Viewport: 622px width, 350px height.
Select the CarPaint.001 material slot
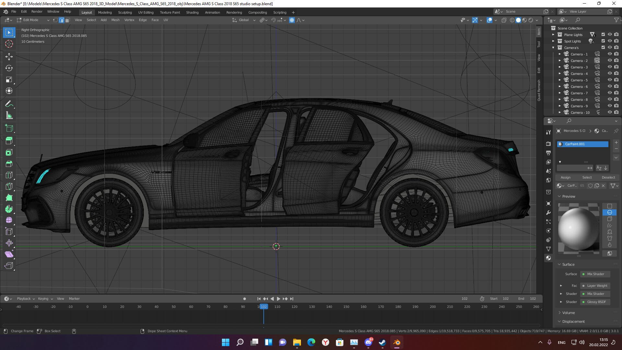coord(583,144)
